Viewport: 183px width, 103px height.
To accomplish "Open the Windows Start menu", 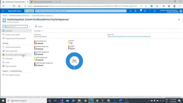I will pyautogui.click(x=3, y=100).
